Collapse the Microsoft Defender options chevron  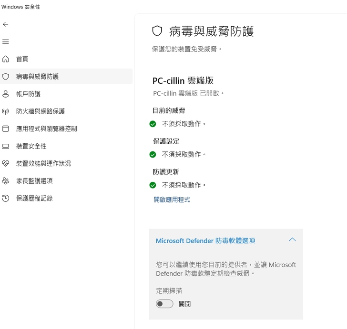(x=292, y=240)
